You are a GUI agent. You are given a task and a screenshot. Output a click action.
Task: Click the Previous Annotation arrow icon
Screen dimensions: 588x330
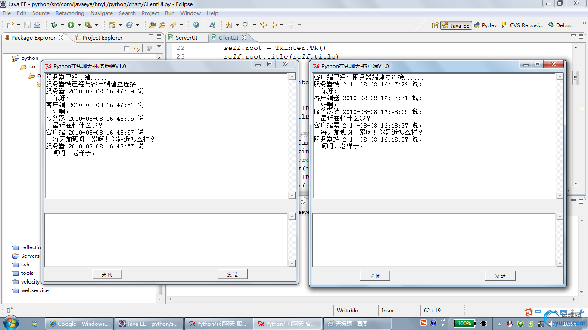point(246,25)
